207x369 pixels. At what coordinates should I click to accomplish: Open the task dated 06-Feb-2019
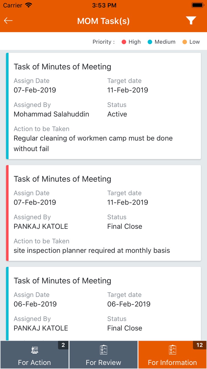103,303
